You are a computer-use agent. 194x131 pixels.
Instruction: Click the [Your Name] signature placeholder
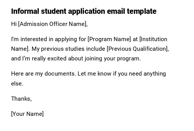coord(27,114)
